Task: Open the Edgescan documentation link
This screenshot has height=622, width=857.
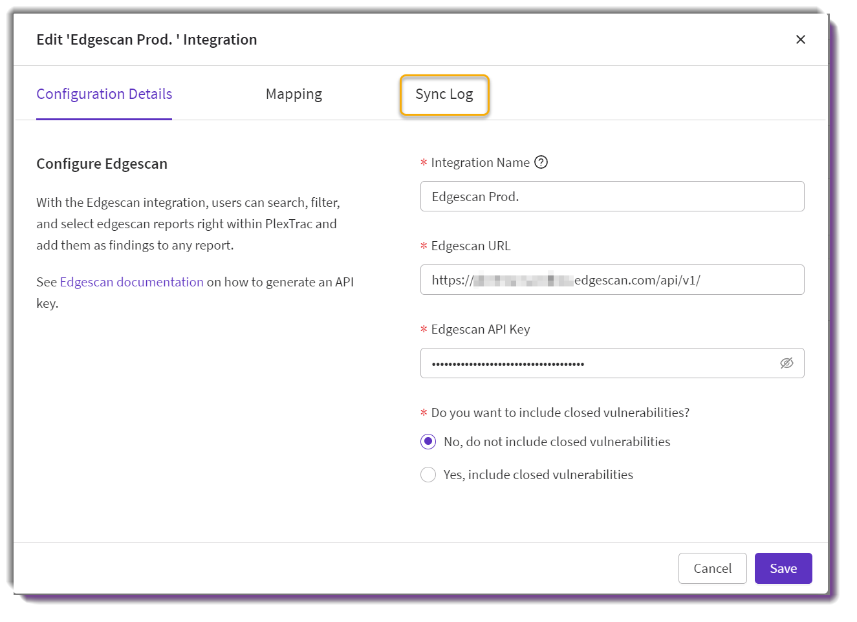Action: pos(132,282)
